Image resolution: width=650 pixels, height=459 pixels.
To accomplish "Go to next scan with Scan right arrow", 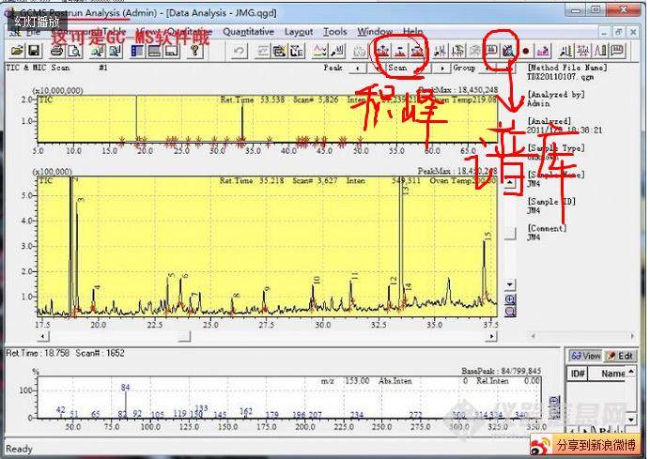I will [442, 68].
